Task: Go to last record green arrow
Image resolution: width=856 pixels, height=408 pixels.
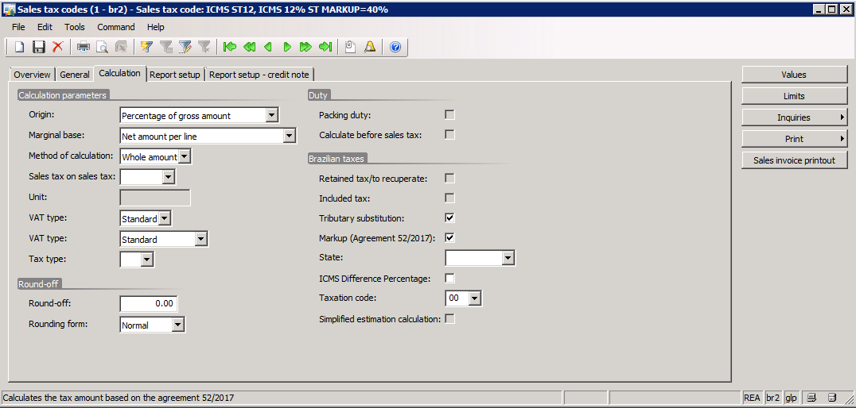Action: [x=325, y=48]
